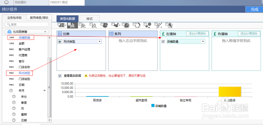Collapse the 年月 date group arrow
This screenshot has width=263, height=125.
(x=44, y=91)
